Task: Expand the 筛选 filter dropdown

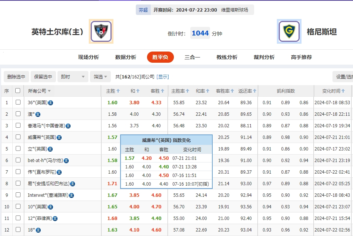Action: click(x=99, y=76)
